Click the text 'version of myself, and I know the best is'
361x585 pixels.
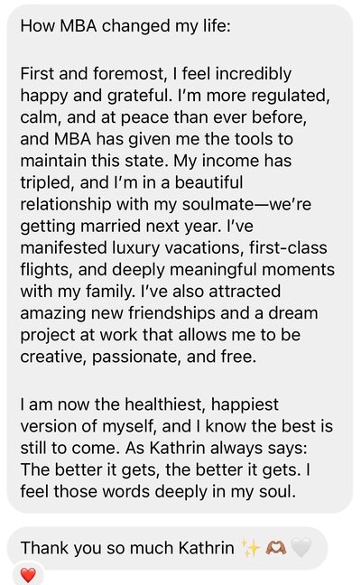coord(176,426)
